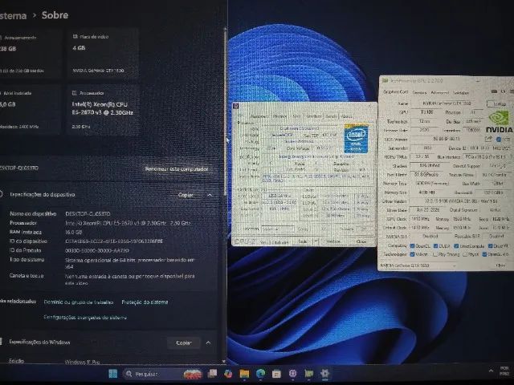The image size is (514, 385).
Task: Switch to the Mainboard tab in CPU-Z
Action: point(259,116)
